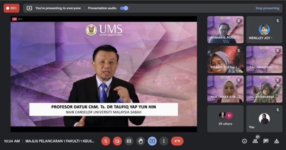The image size is (286, 150).
Task: Raise hand in the meeting
Action: [140, 141]
